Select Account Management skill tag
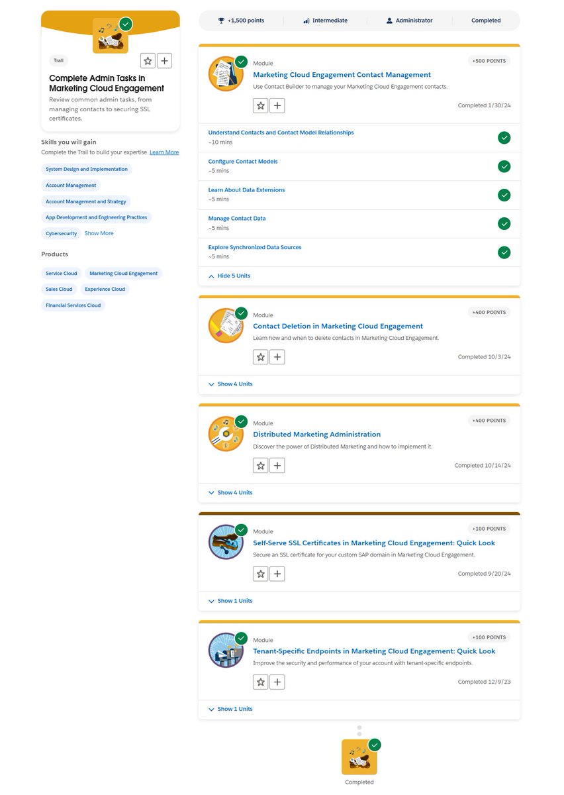564x795 pixels. click(x=71, y=185)
